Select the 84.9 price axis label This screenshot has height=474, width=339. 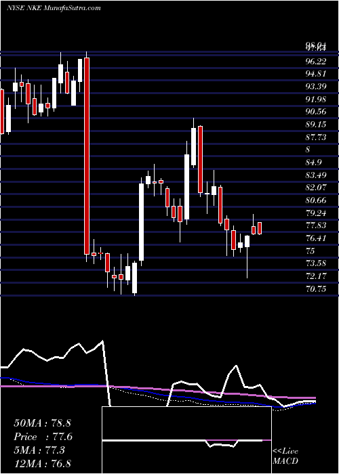pyautogui.click(x=313, y=163)
